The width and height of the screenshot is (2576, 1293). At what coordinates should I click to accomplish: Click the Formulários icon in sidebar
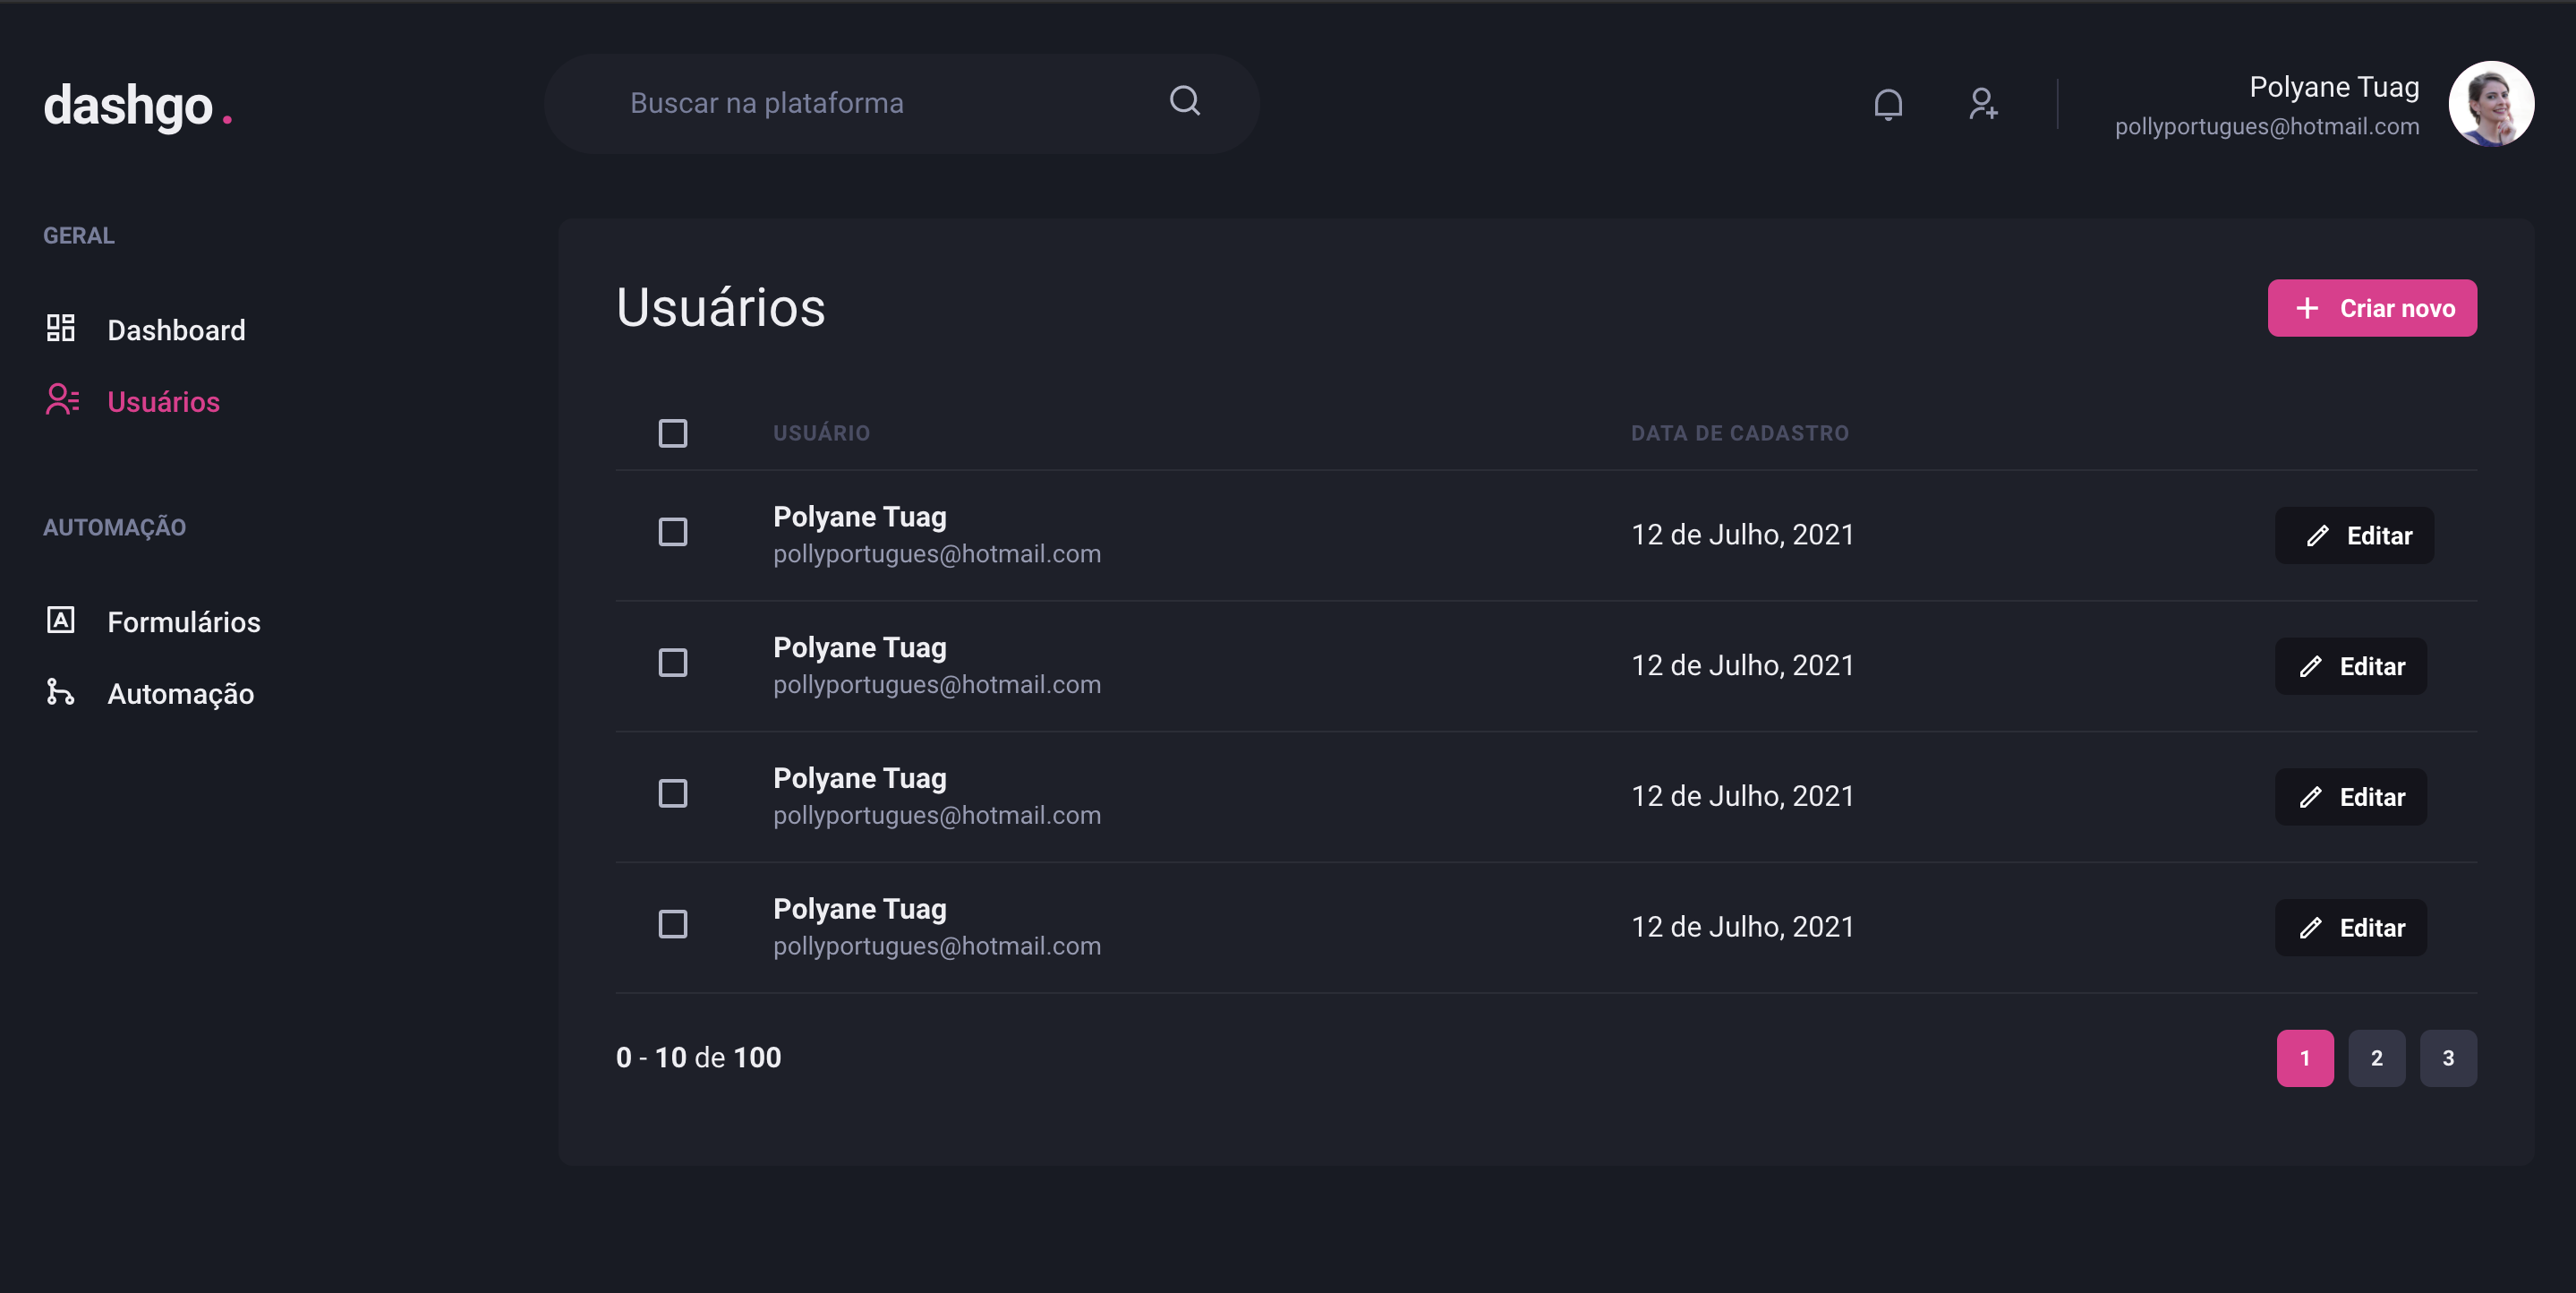coord(61,621)
